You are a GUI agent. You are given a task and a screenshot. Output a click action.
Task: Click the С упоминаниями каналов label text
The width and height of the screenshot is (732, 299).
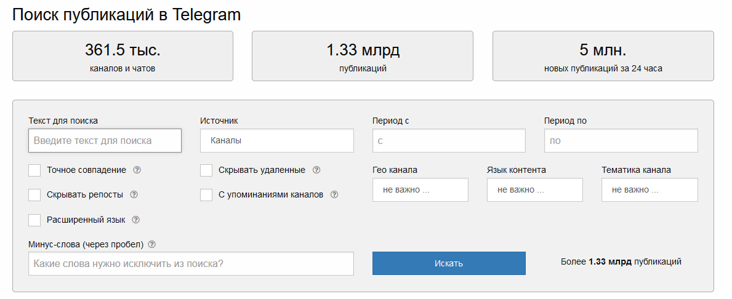pyautogui.click(x=271, y=195)
